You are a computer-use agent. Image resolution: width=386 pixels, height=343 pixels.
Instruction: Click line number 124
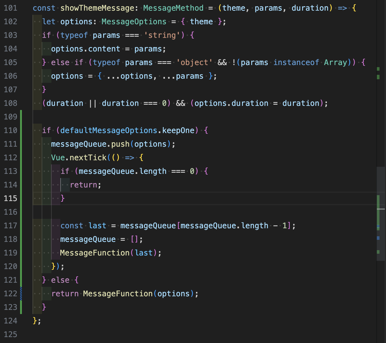(10, 321)
